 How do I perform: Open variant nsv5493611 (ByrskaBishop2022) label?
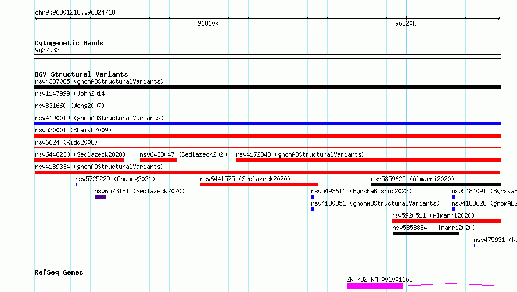[361, 191]
